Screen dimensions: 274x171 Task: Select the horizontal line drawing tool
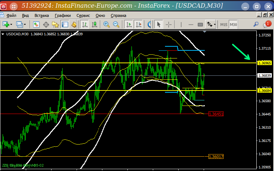pyautogui.click(x=191, y=25)
